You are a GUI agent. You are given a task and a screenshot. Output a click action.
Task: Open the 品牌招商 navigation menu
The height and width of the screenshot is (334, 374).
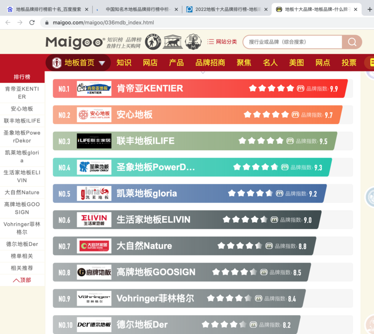tap(210, 63)
